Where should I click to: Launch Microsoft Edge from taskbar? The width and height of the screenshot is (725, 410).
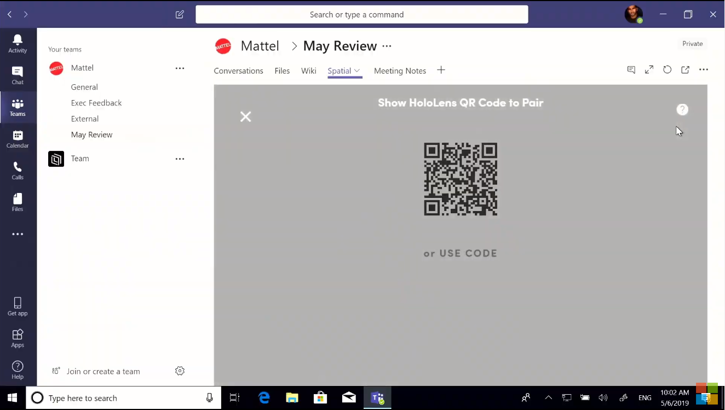point(264,398)
